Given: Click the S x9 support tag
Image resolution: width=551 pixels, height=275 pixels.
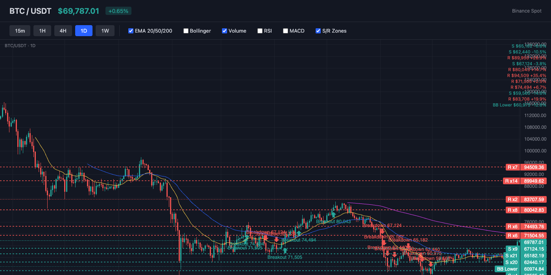Looking at the screenshot, I should tap(512, 249).
